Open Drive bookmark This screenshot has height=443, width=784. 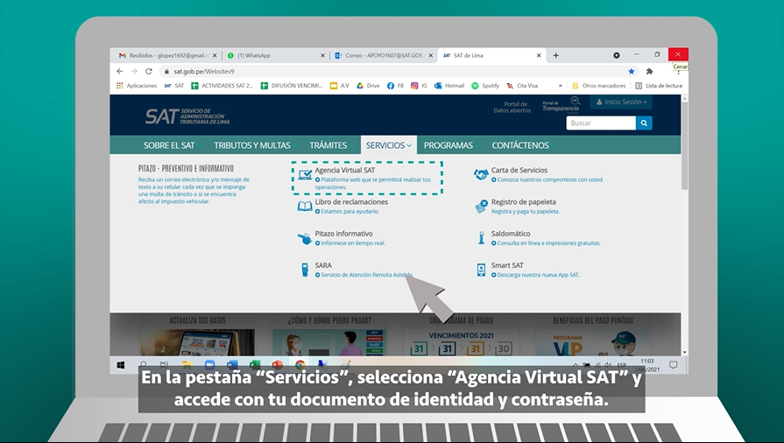coord(368,86)
